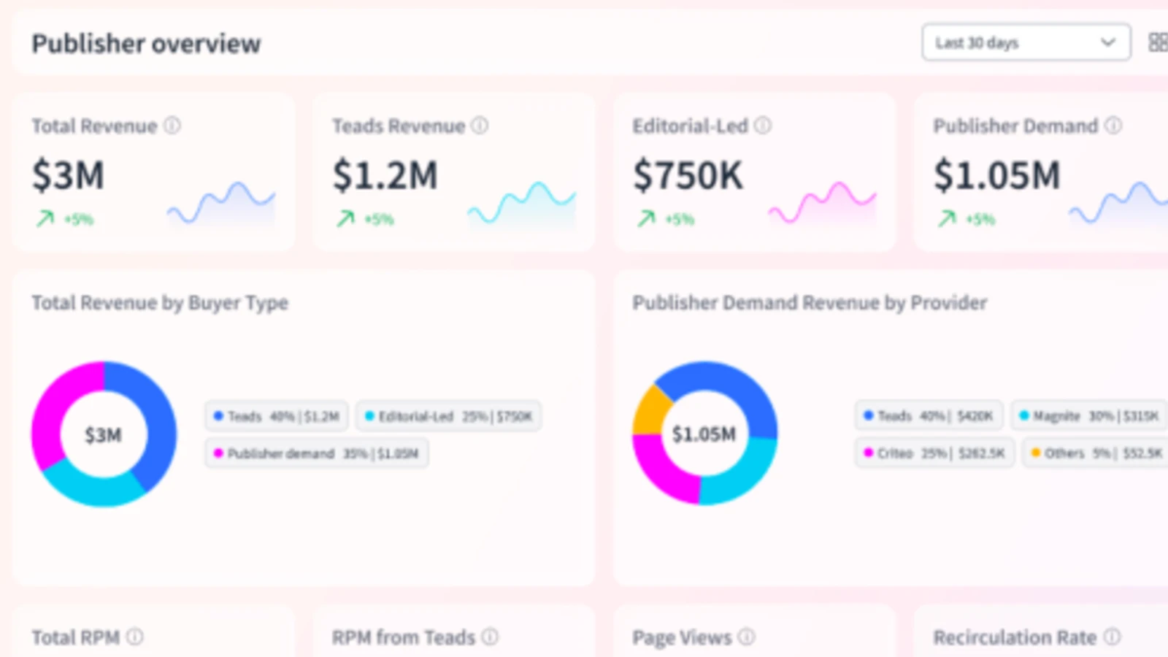This screenshot has height=657, width=1168.
Task: Click the $3M label in donut center
Action: 103,436
